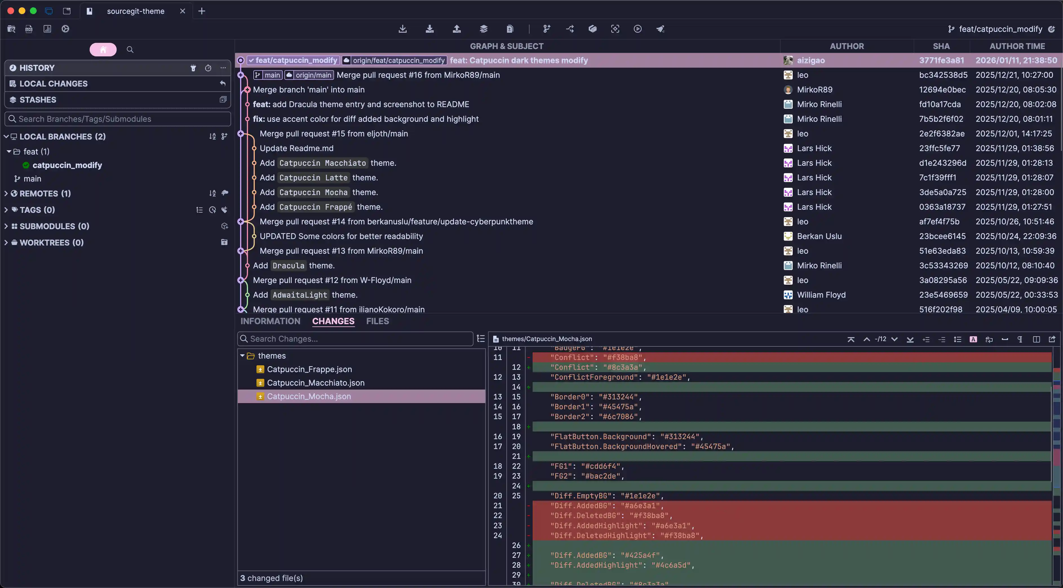This screenshot has height=588, width=1063.
Task: Click the open-with-external-tool icon in diff toolbar
Action: (1052, 339)
